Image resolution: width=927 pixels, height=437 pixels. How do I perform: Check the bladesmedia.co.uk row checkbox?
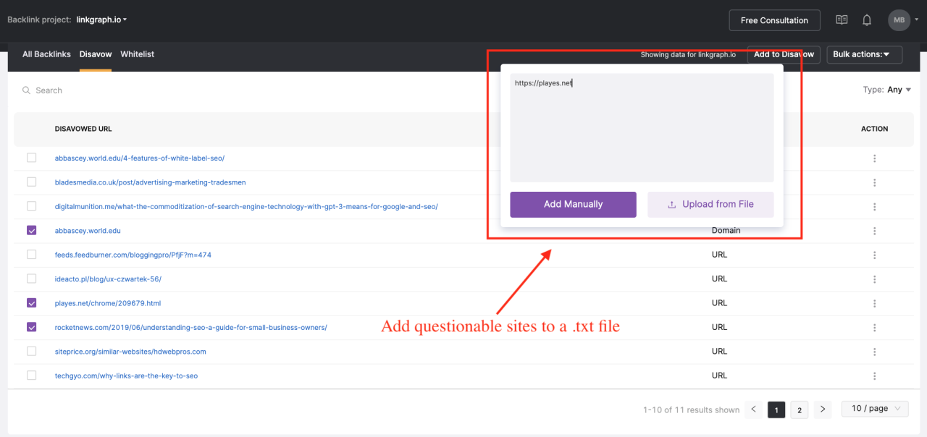(x=31, y=182)
